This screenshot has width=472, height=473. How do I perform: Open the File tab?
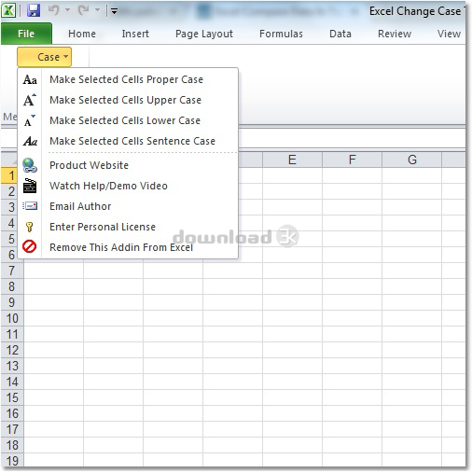[26, 34]
